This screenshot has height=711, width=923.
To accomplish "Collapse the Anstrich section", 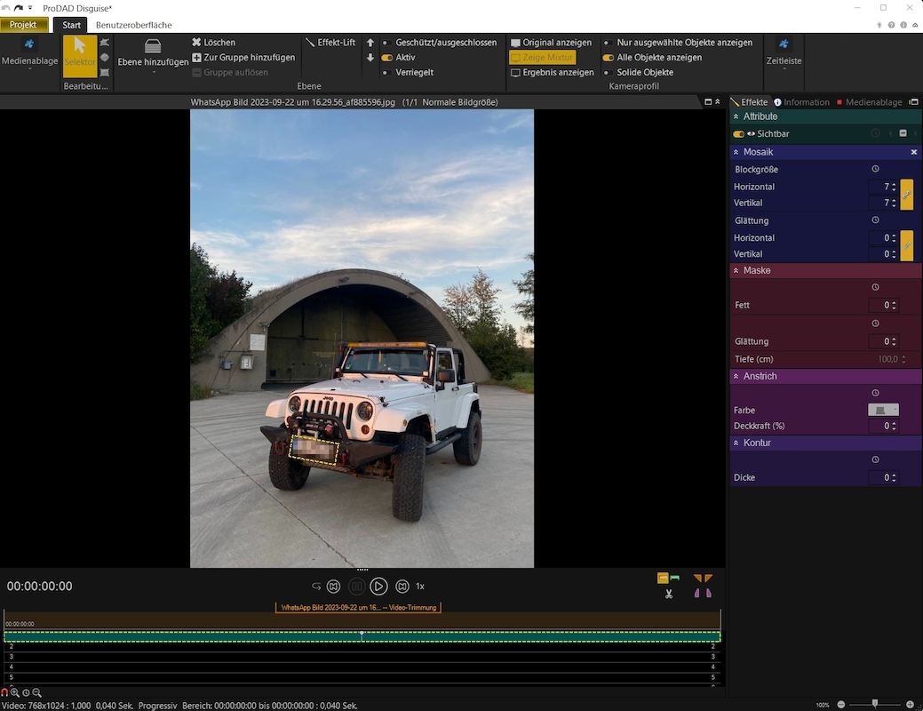I will (x=736, y=377).
